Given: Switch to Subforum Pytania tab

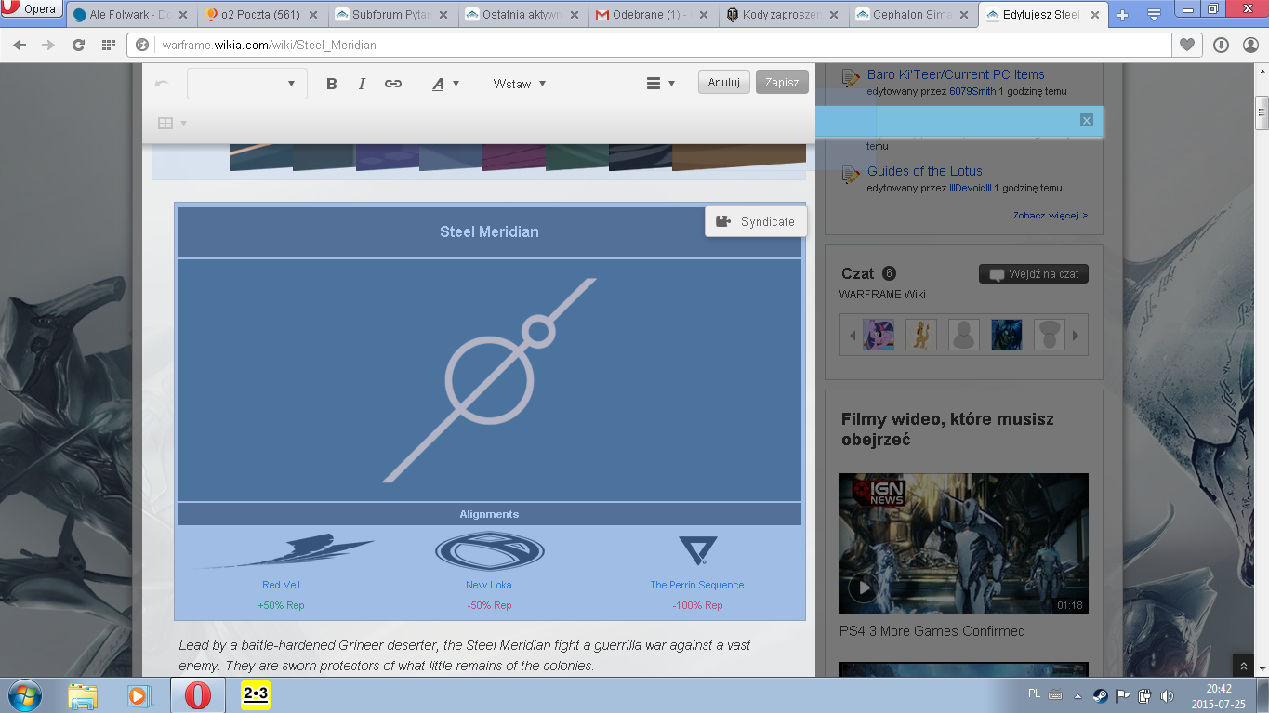Looking at the screenshot, I should pos(390,15).
